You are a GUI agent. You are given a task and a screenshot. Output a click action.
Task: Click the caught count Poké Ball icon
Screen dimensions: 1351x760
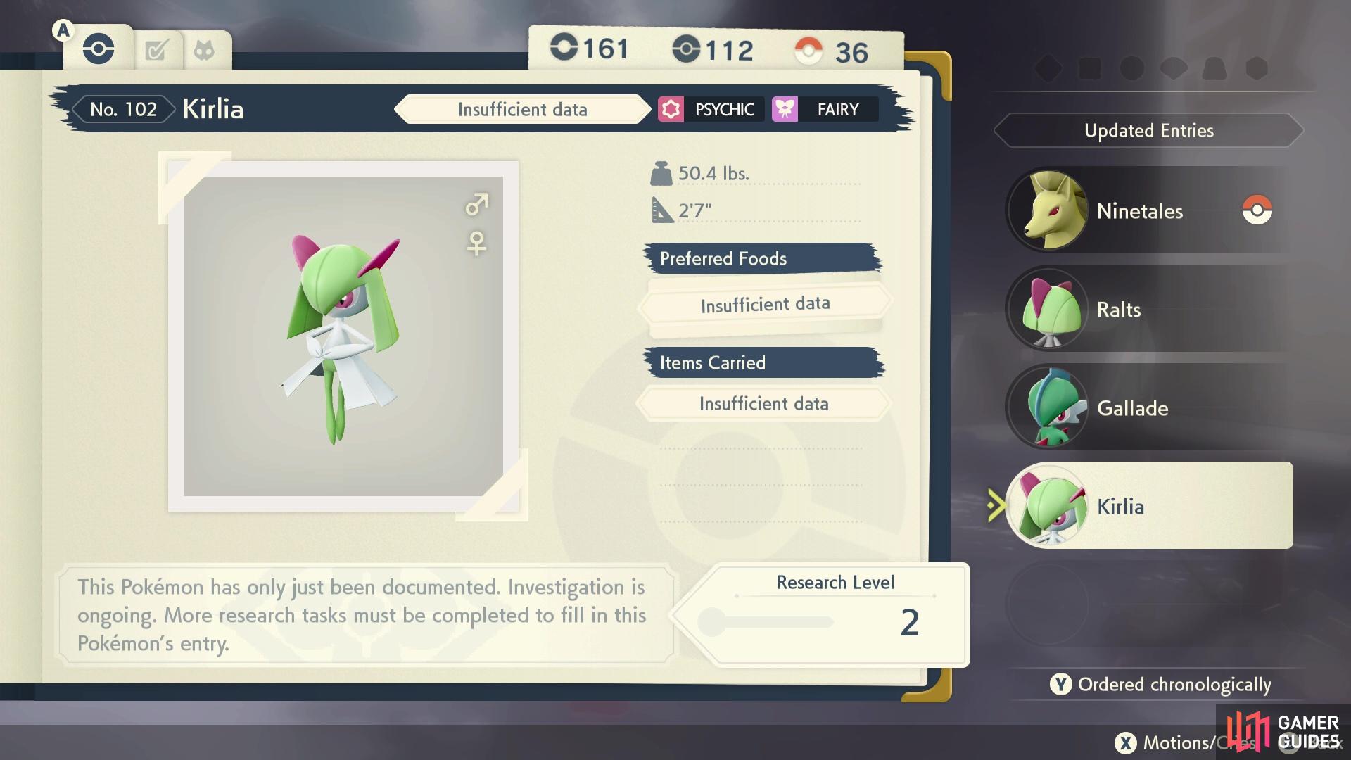(808, 51)
